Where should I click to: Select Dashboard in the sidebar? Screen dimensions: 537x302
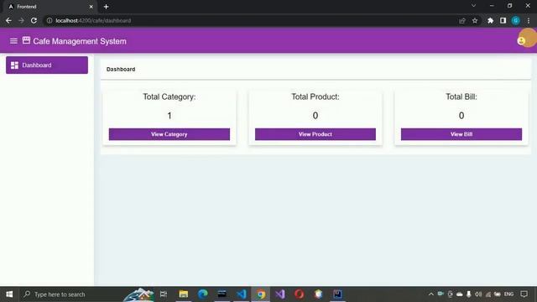[x=47, y=65]
